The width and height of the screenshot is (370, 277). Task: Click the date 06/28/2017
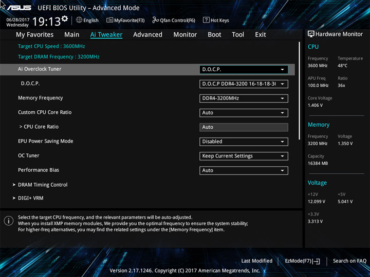coord(18,19)
